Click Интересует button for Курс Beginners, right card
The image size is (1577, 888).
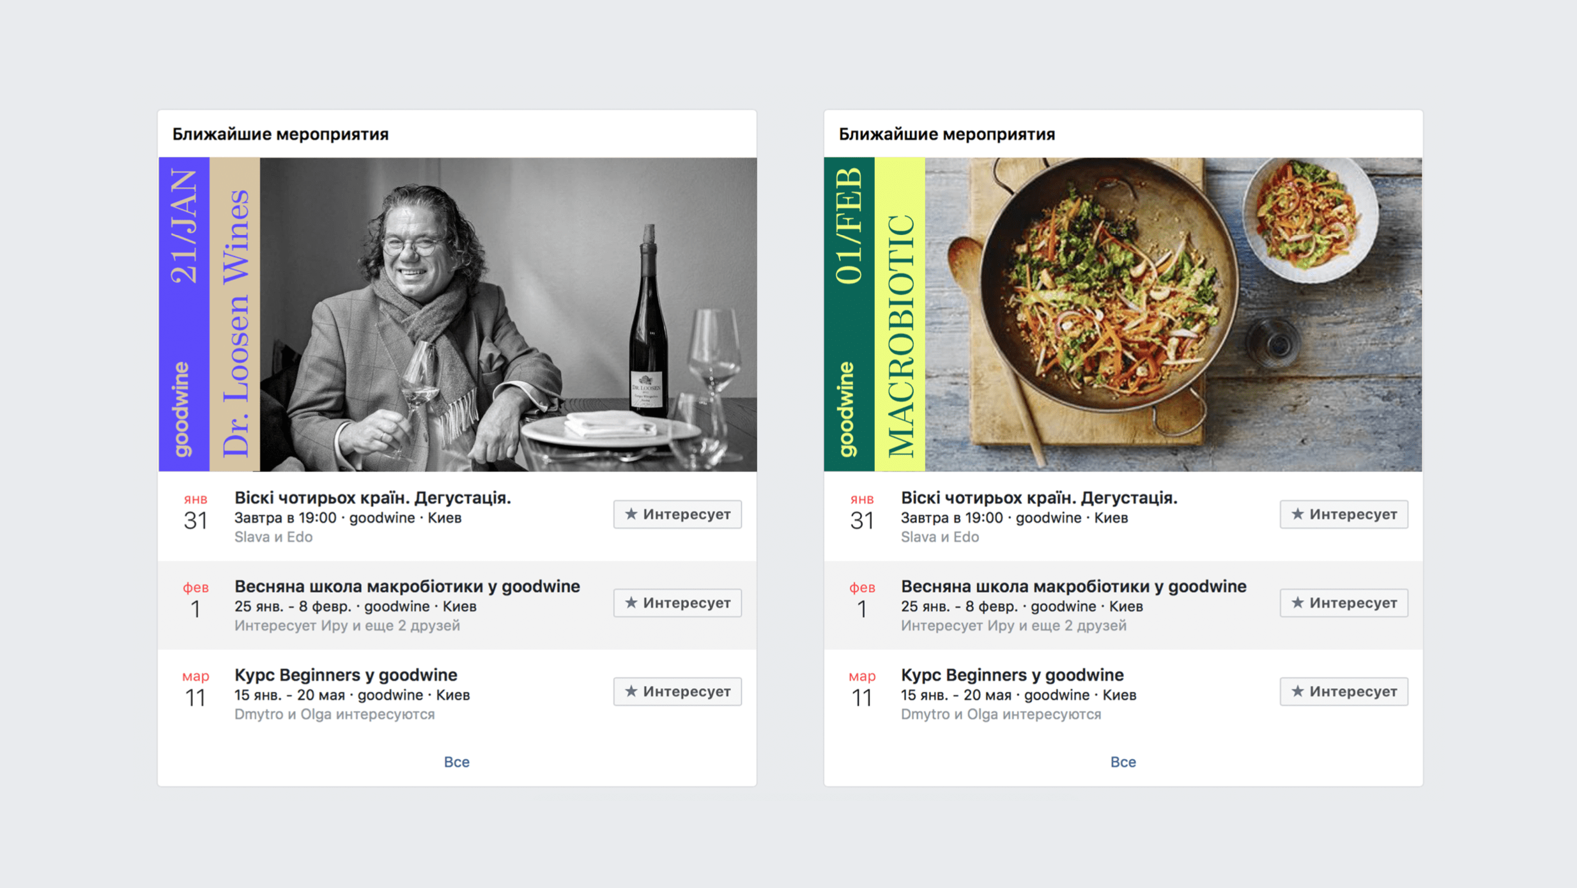click(1344, 691)
